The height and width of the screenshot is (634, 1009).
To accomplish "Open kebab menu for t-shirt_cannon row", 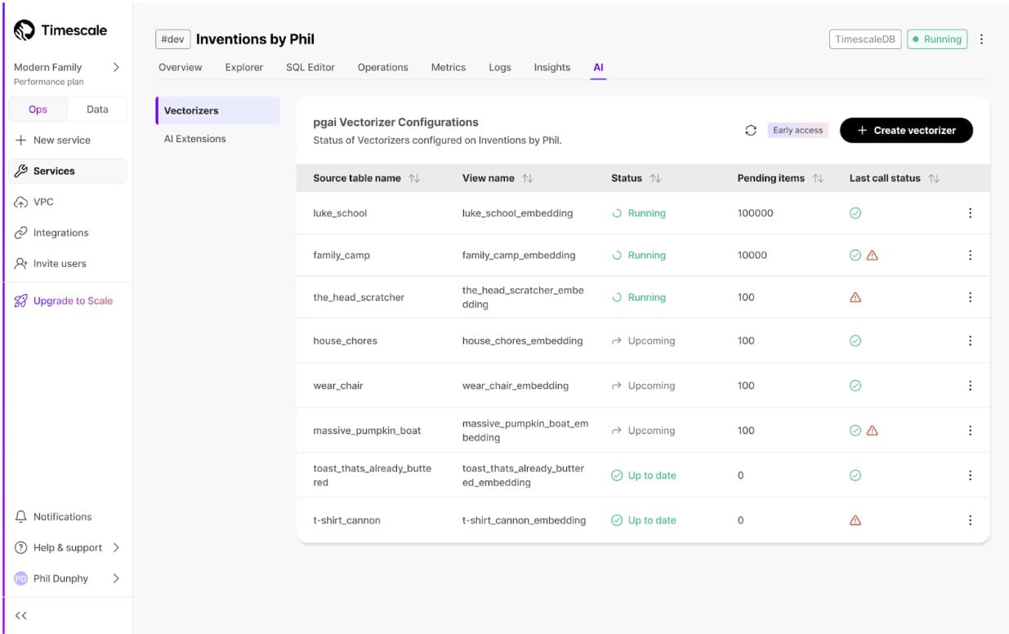I will pyautogui.click(x=970, y=520).
